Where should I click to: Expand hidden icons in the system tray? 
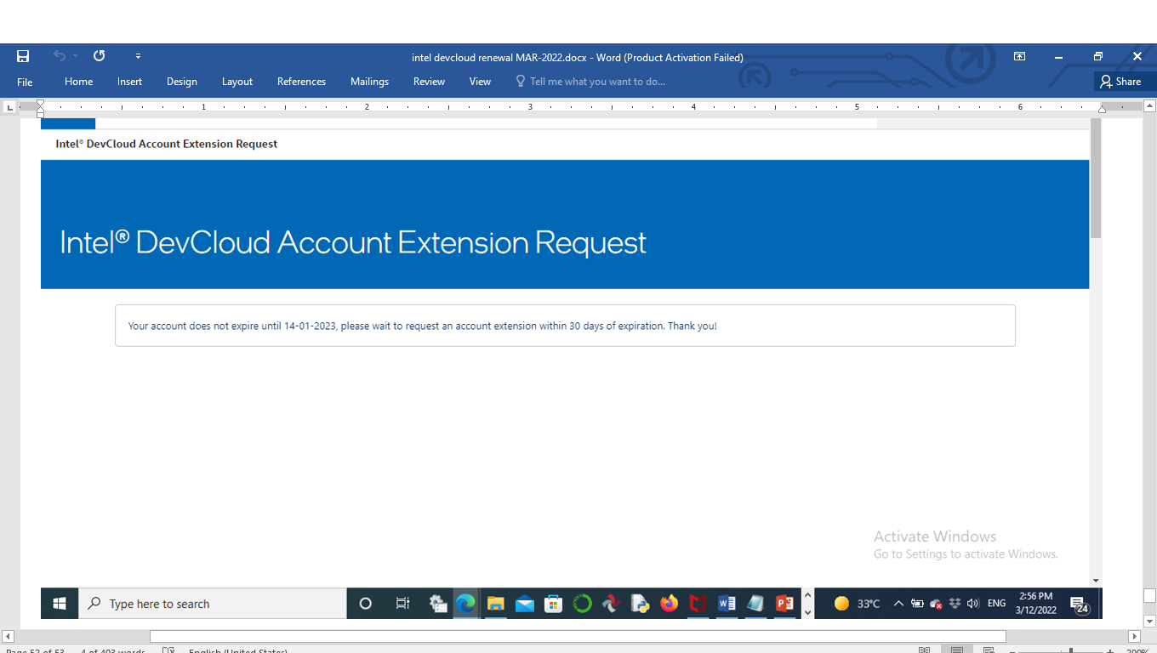[x=898, y=603]
